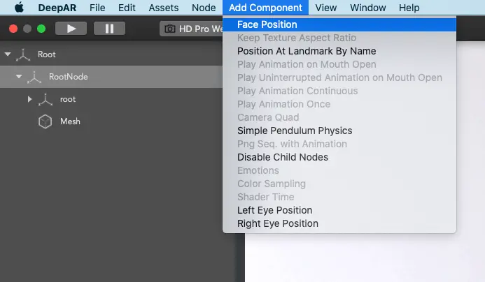Click the Mesh cube icon
Viewport: 485px width, 282px height.
pos(45,121)
